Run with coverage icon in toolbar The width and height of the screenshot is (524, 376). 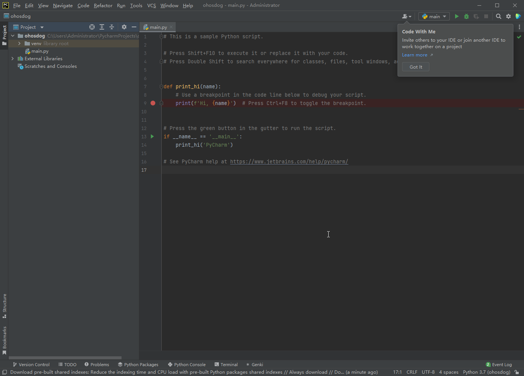[476, 16]
